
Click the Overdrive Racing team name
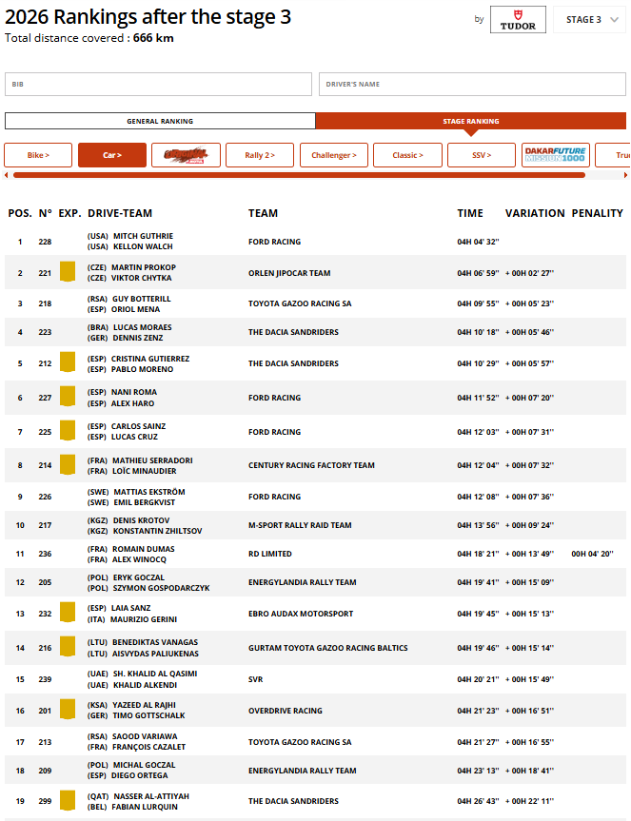286,711
